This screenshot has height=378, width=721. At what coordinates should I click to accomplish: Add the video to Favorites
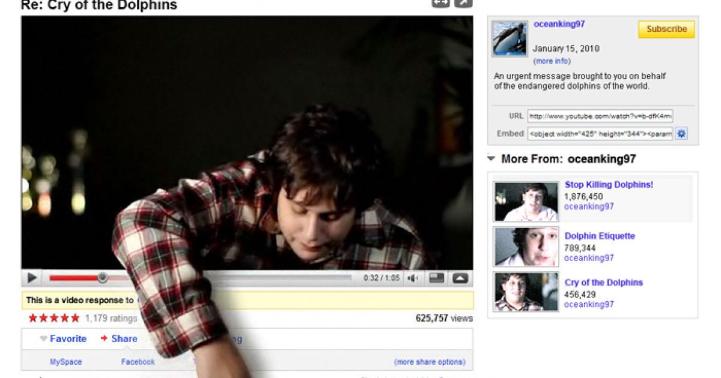(x=64, y=339)
